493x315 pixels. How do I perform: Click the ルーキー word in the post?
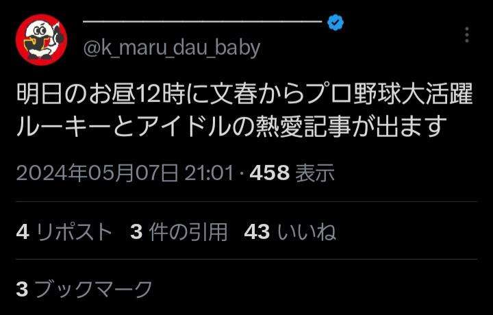[64, 126]
